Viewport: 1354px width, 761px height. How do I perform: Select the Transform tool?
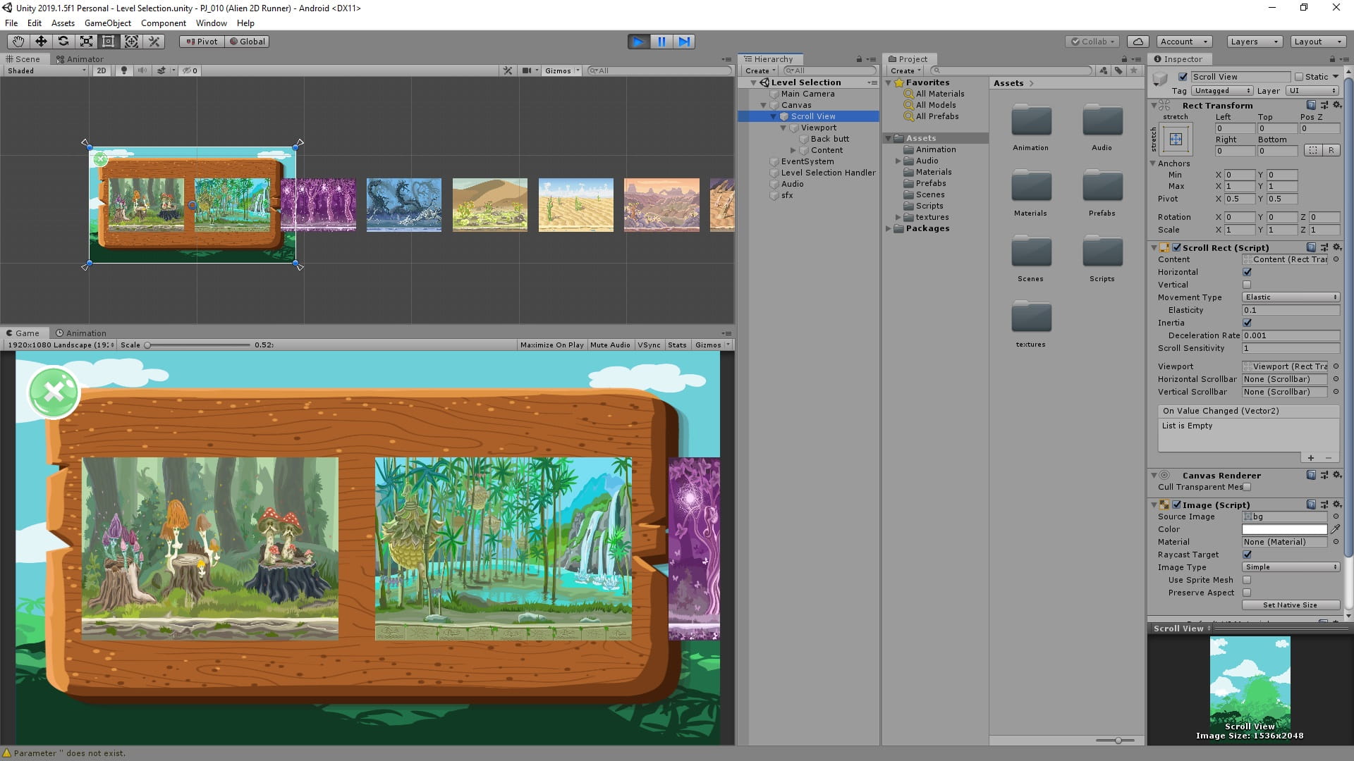(x=131, y=42)
